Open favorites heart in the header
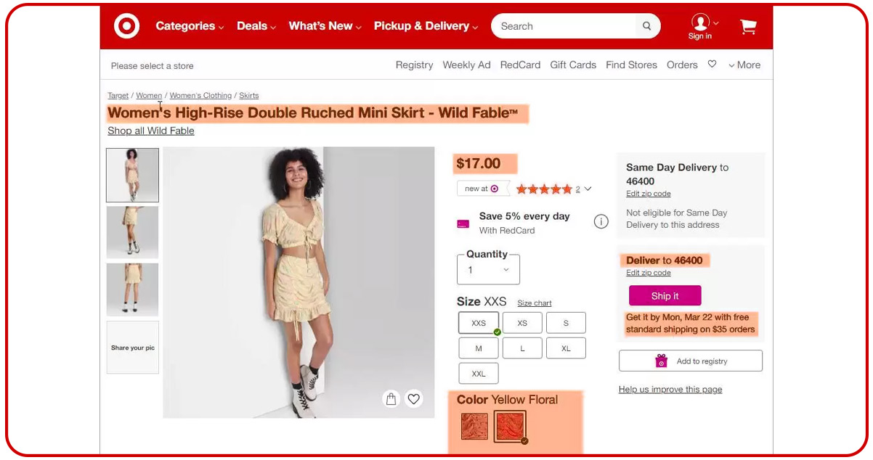The image size is (873, 460). tap(712, 65)
